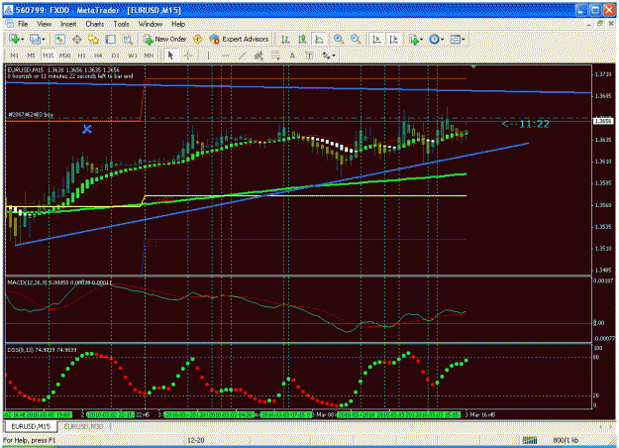This screenshot has height=448, width=619.
Task: Select the H1 timeframe
Action: 82,56
